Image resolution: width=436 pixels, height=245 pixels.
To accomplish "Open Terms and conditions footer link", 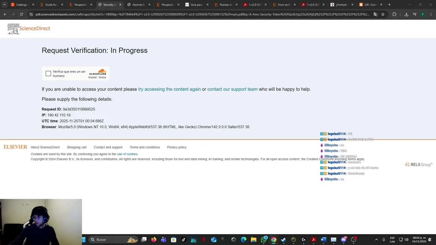I will coord(145,147).
